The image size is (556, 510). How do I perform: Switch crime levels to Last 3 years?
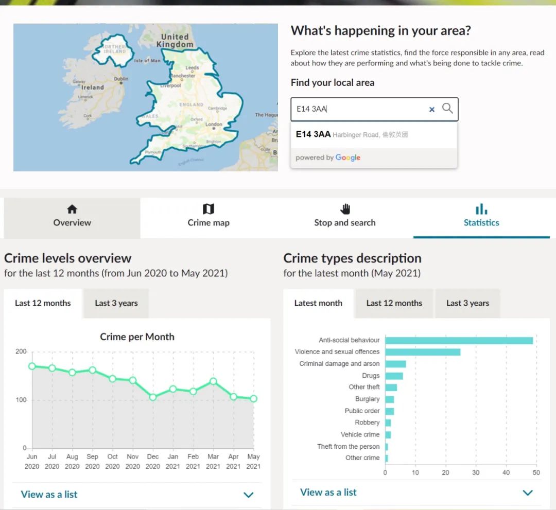click(116, 303)
